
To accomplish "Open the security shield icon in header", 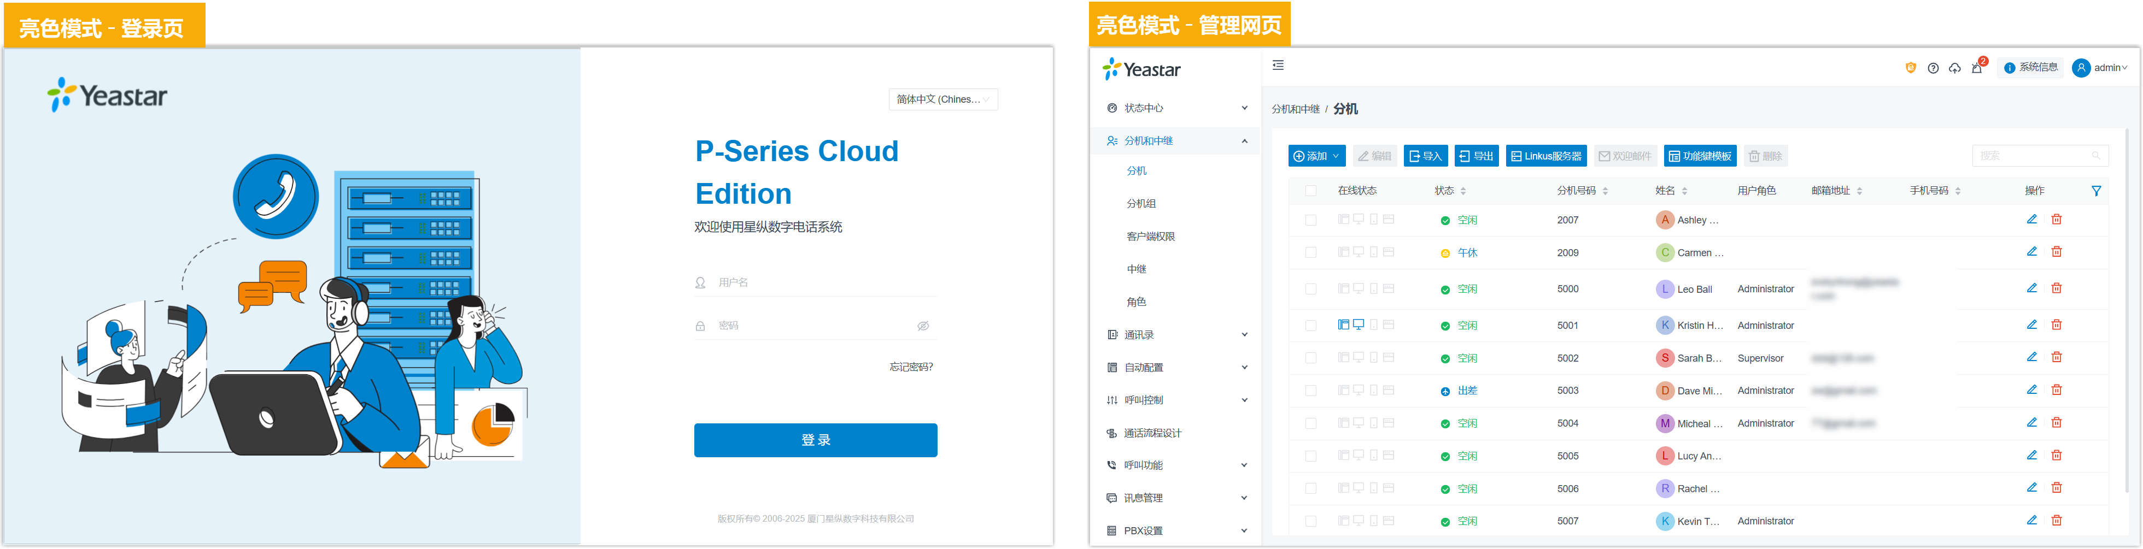I will pyautogui.click(x=1910, y=68).
